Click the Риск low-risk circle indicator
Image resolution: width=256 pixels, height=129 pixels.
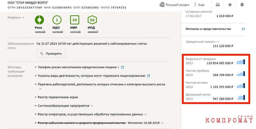tap(39, 20)
